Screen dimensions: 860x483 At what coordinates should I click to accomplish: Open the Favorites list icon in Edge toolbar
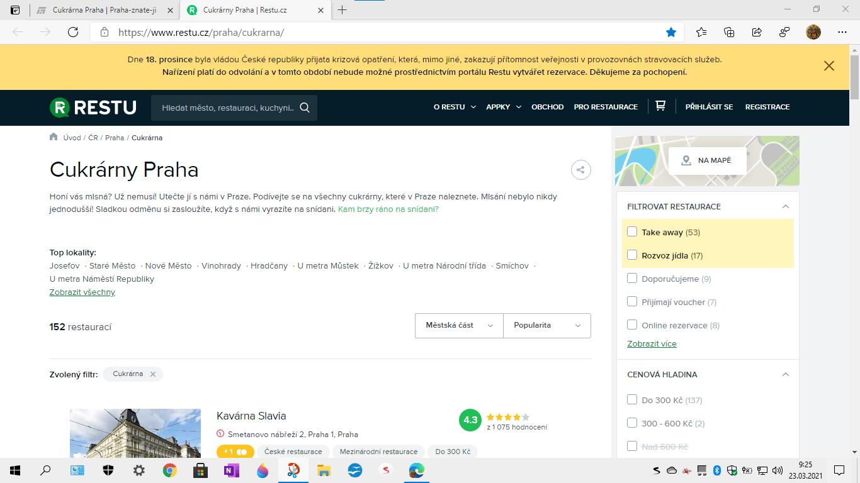click(701, 32)
